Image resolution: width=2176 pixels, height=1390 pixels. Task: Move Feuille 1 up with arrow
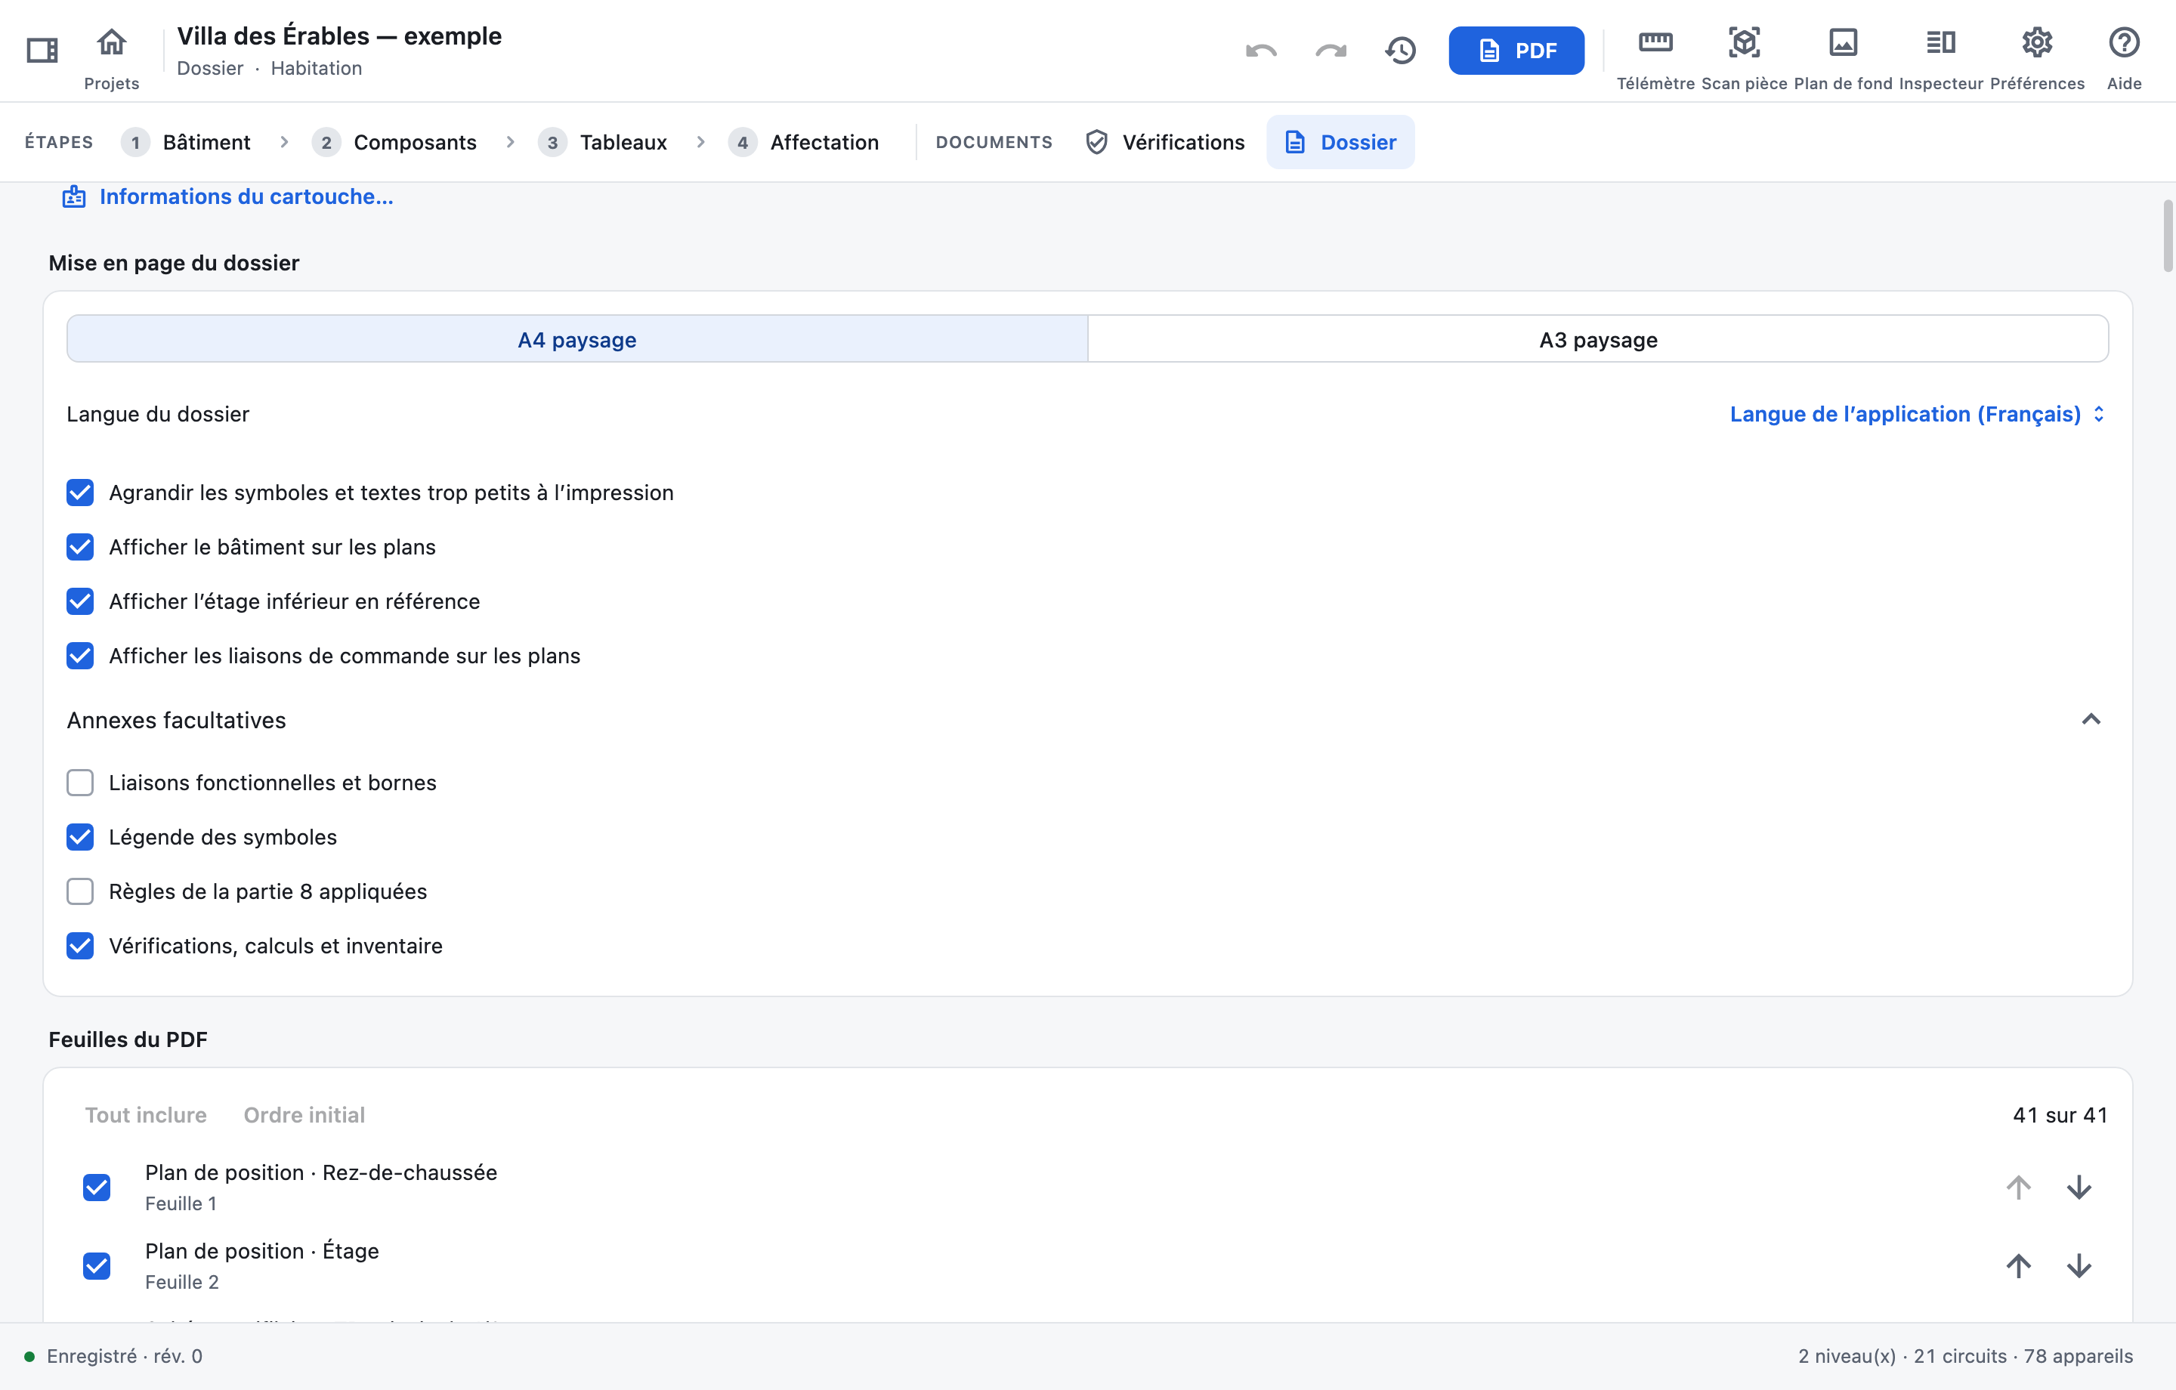click(2018, 1187)
